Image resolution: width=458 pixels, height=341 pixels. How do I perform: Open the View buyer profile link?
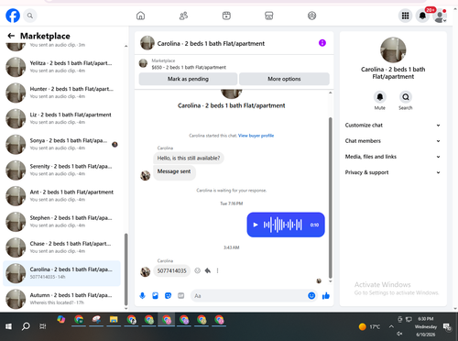click(256, 136)
